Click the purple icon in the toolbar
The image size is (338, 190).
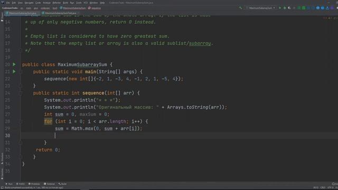click(332, 8)
